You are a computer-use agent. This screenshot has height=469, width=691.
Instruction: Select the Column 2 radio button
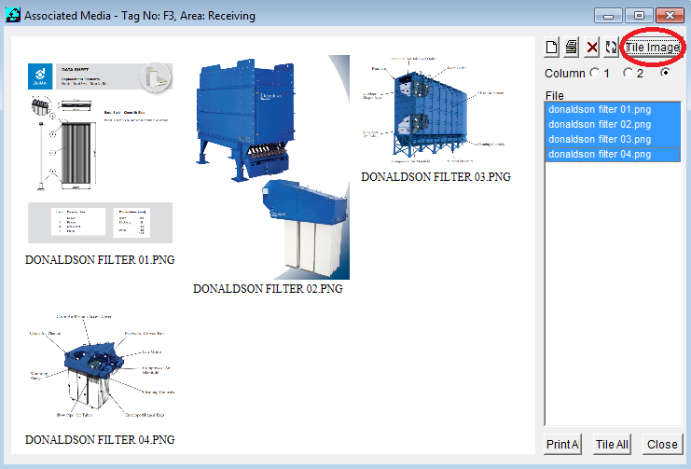pyautogui.click(x=628, y=73)
